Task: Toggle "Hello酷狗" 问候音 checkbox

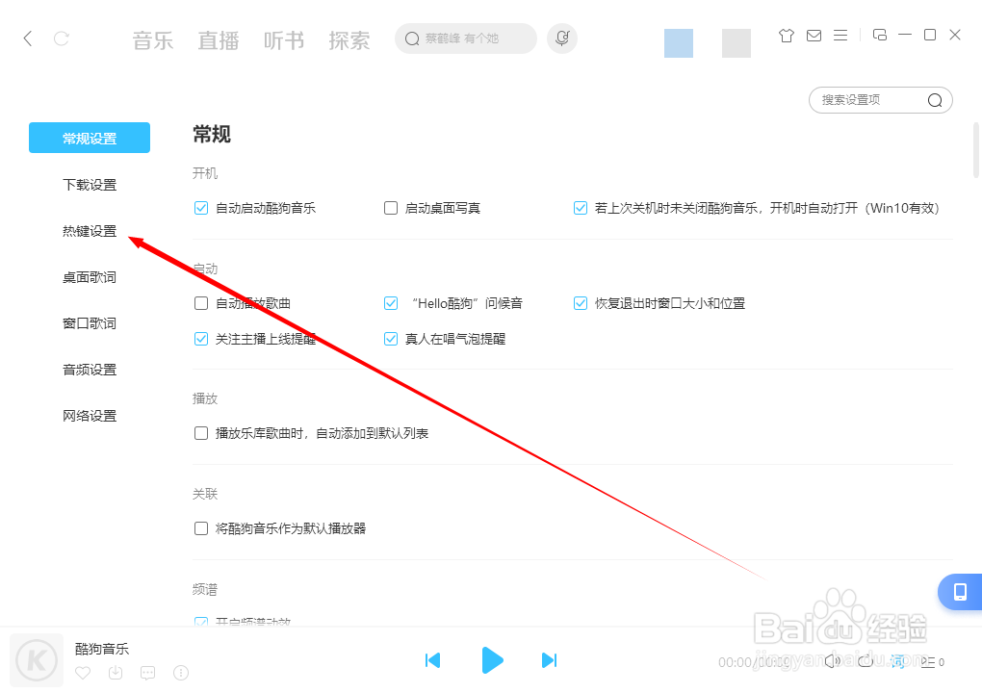Action: 391,303
